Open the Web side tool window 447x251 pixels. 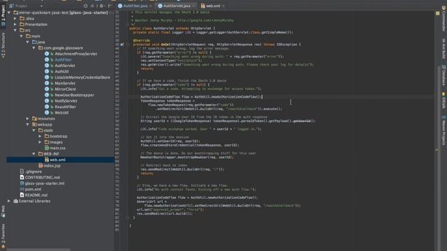tap(3, 211)
